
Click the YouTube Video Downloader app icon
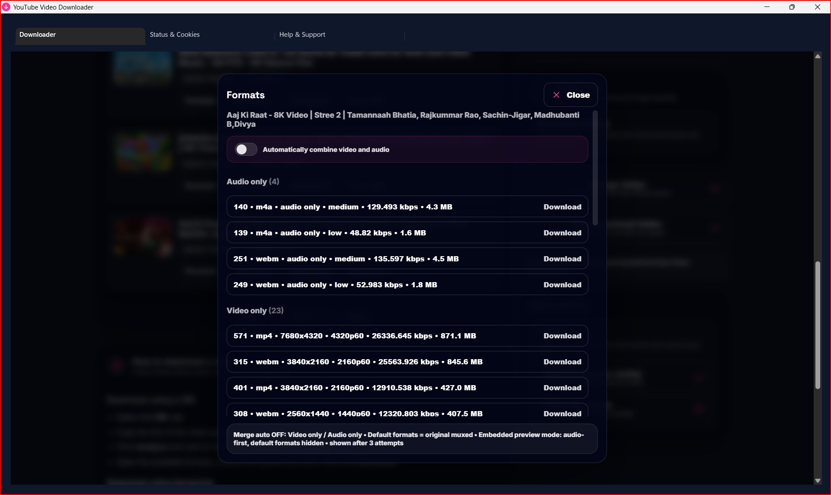(6, 7)
